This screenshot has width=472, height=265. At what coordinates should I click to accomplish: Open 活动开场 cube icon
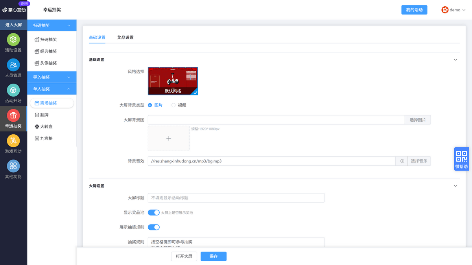coord(13,90)
